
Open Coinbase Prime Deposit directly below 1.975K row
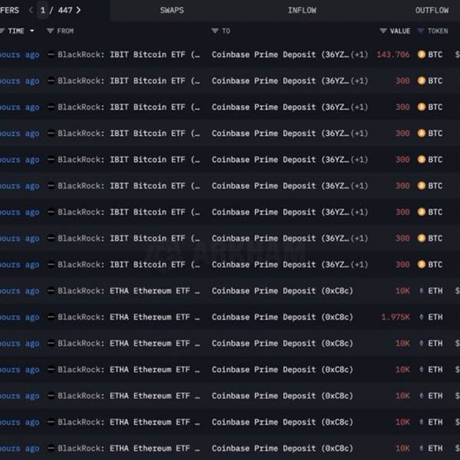282,343
